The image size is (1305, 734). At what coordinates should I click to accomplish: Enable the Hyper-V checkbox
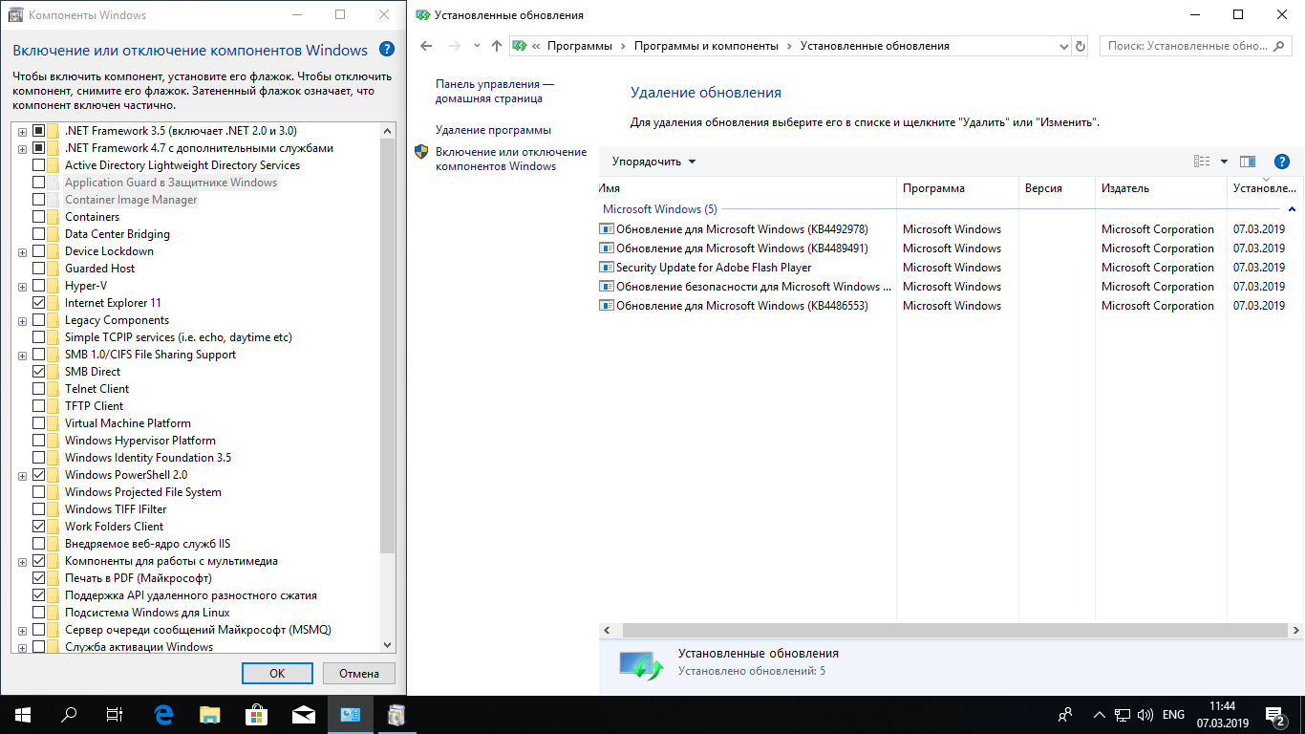(38, 286)
